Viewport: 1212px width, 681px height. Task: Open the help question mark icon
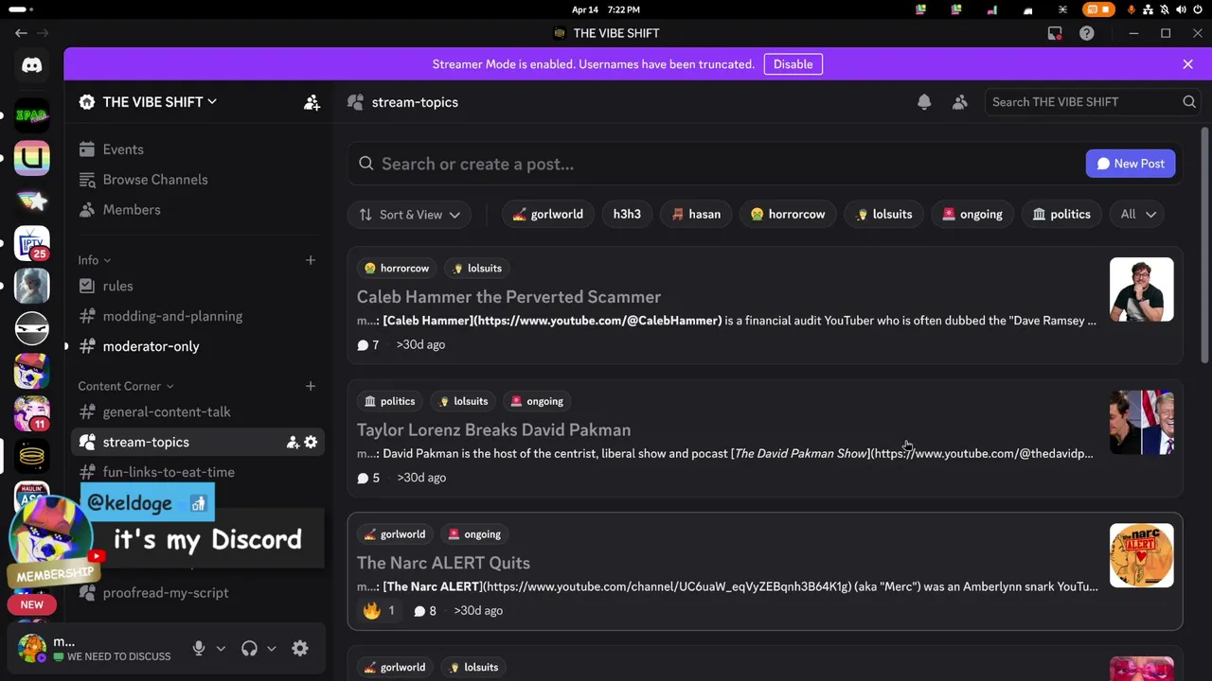1087,33
